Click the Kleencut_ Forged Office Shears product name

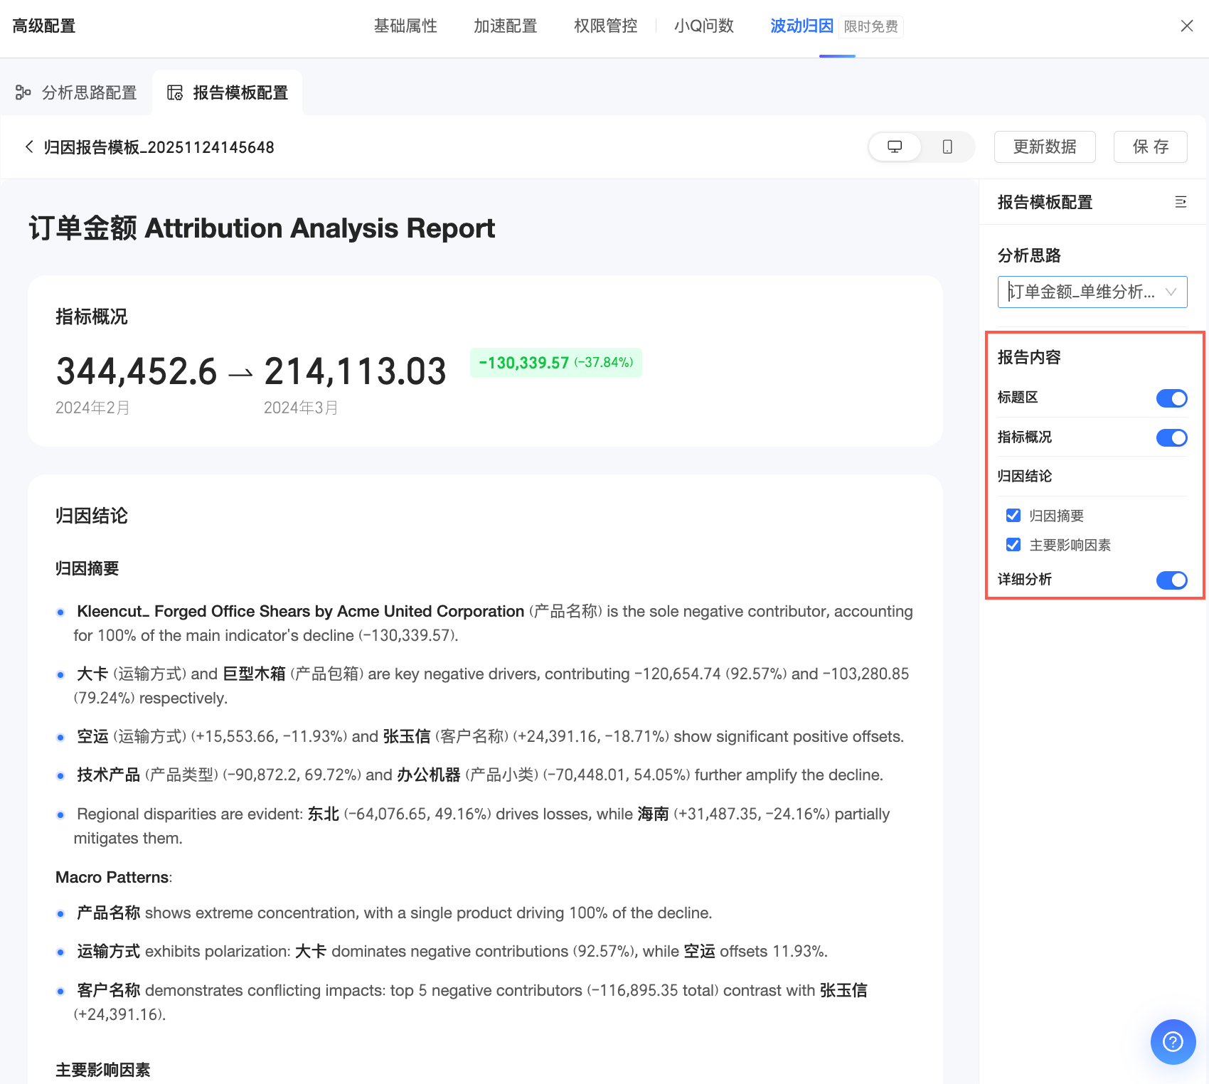(300, 612)
